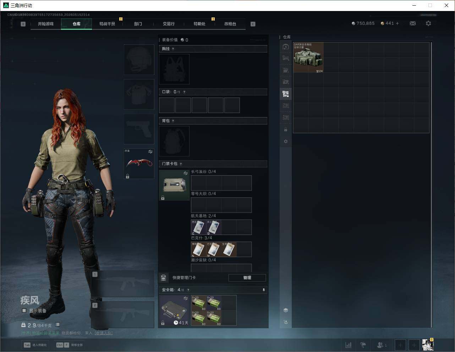
Task: Open the settings gear in top bar
Action: coord(428,23)
